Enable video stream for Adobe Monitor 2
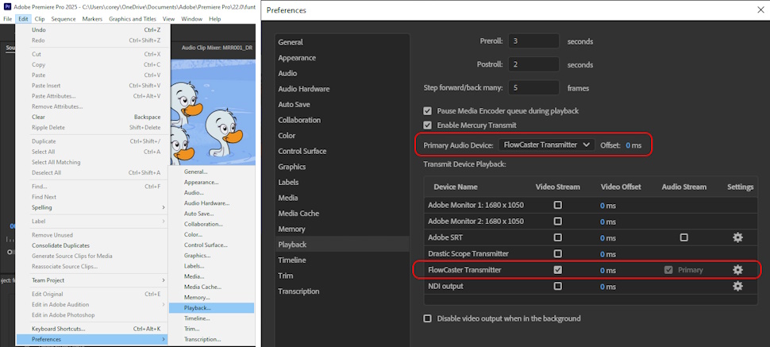770x347 pixels. pyautogui.click(x=557, y=222)
